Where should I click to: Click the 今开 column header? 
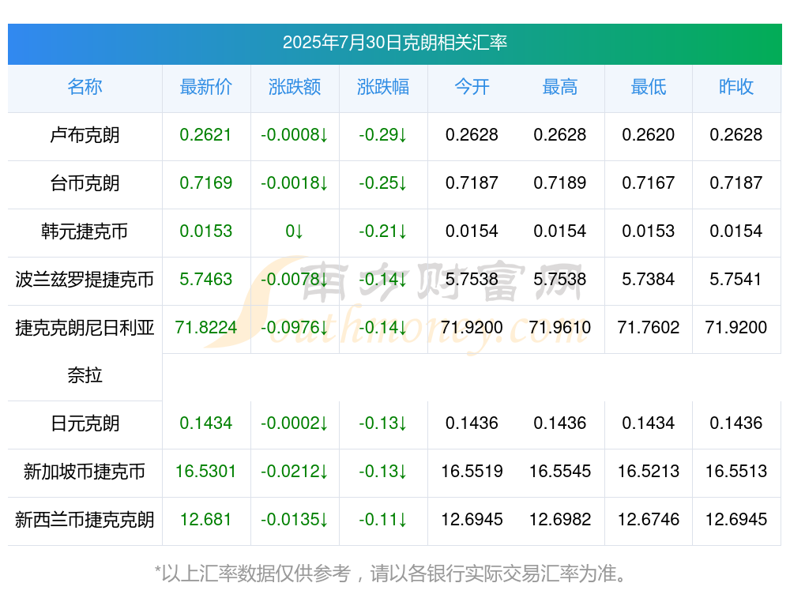[x=472, y=87]
